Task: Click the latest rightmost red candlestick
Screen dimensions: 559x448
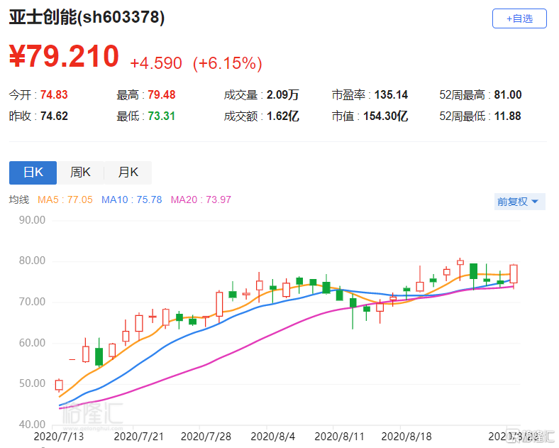Action: [x=514, y=274]
